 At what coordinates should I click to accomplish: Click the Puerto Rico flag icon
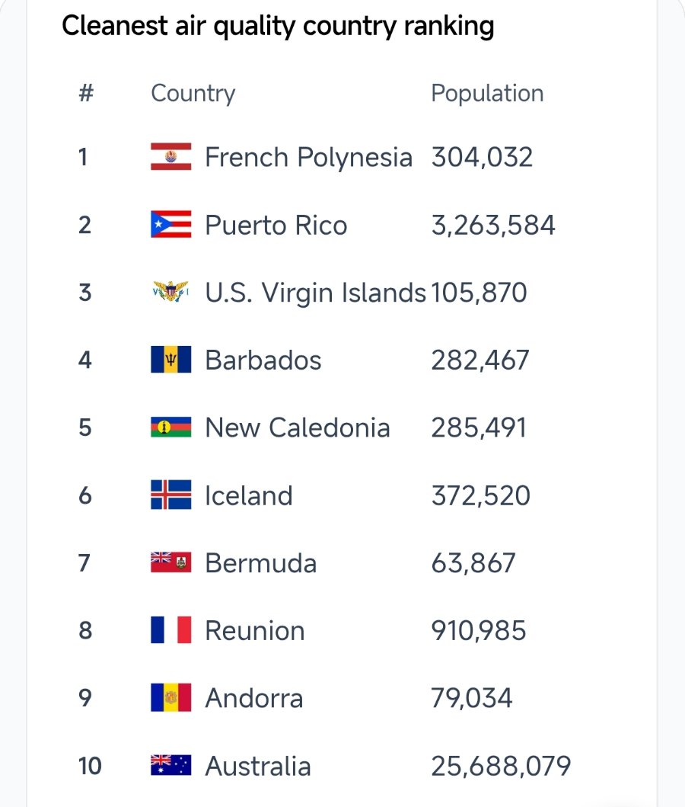click(170, 224)
